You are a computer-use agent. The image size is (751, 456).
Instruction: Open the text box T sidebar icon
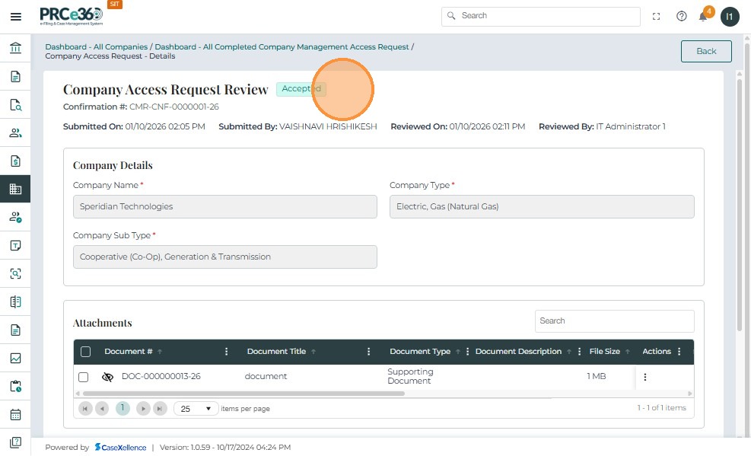15,245
